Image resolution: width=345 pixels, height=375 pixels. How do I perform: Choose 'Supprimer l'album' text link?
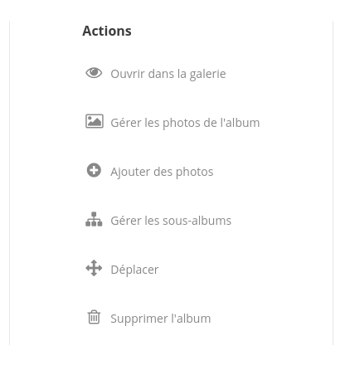tap(161, 319)
